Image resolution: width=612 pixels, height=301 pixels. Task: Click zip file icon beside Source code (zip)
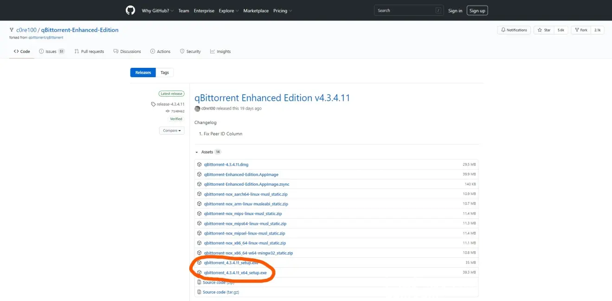pyautogui.click(x=199, y=282)
